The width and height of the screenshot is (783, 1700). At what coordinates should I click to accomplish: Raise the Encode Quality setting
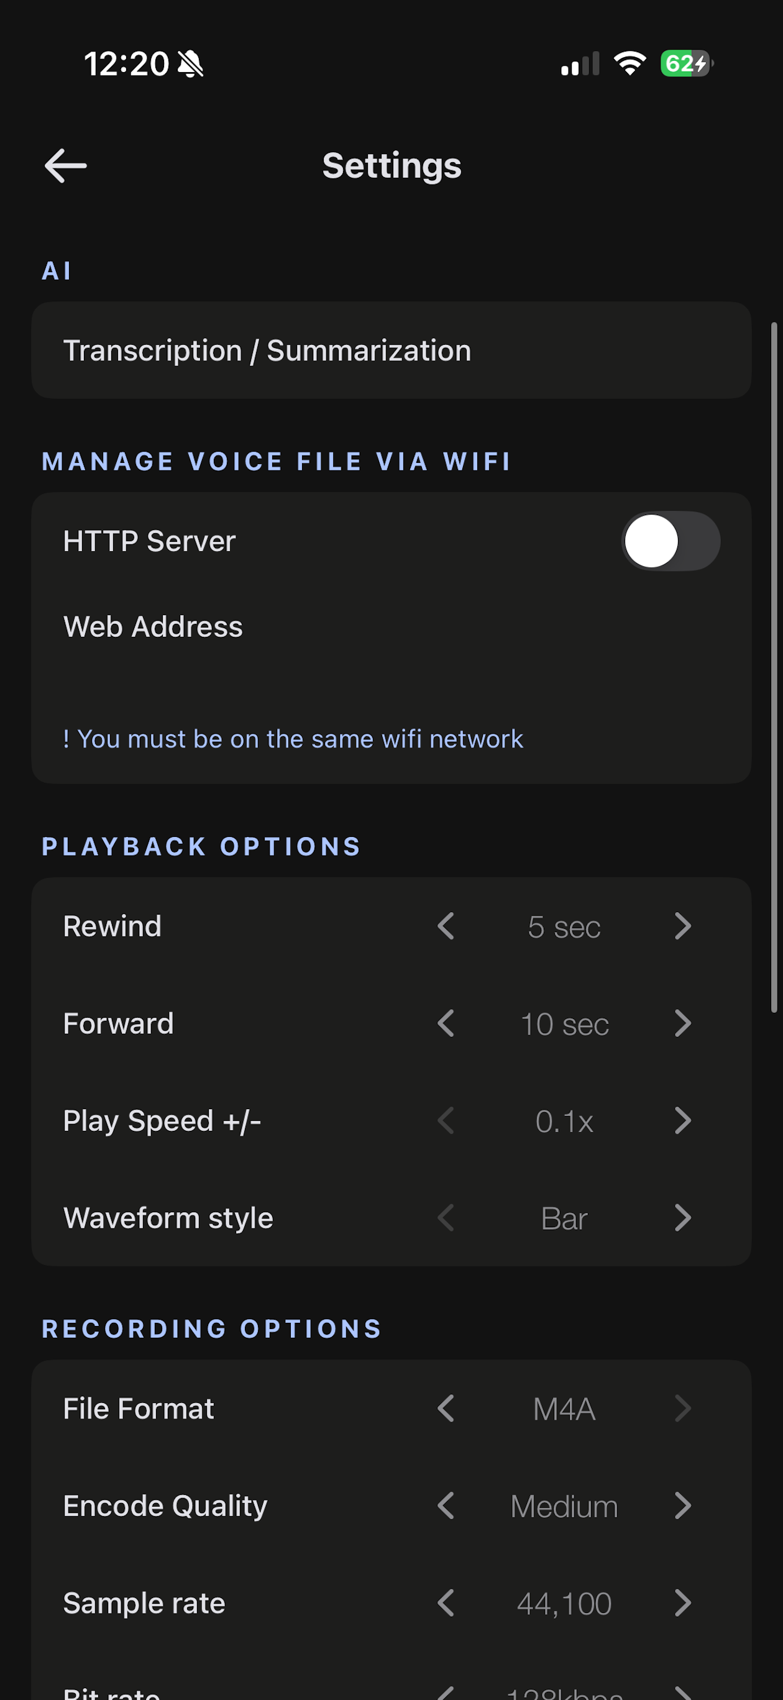point(683,1506)
